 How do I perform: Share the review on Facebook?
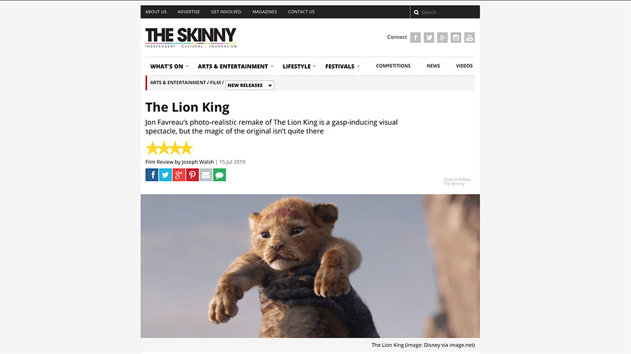coord(151,174)
